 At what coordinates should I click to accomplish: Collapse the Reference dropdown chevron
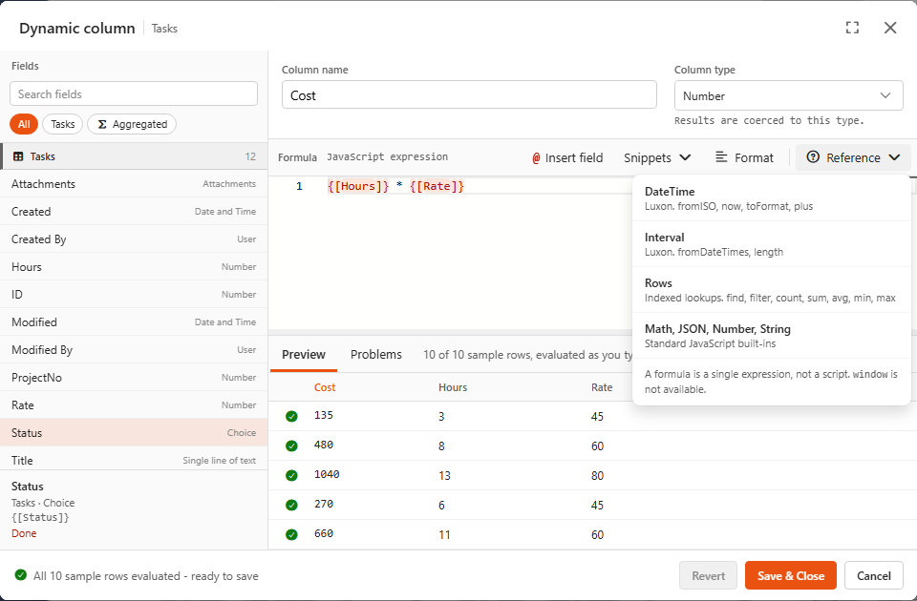(x=894, y=157)
